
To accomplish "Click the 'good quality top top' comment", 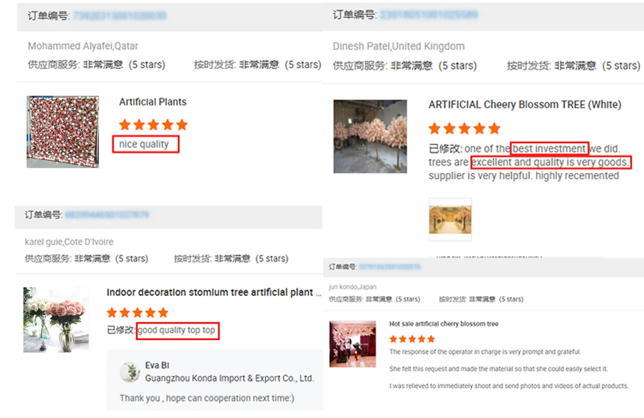I will point(177,330).
